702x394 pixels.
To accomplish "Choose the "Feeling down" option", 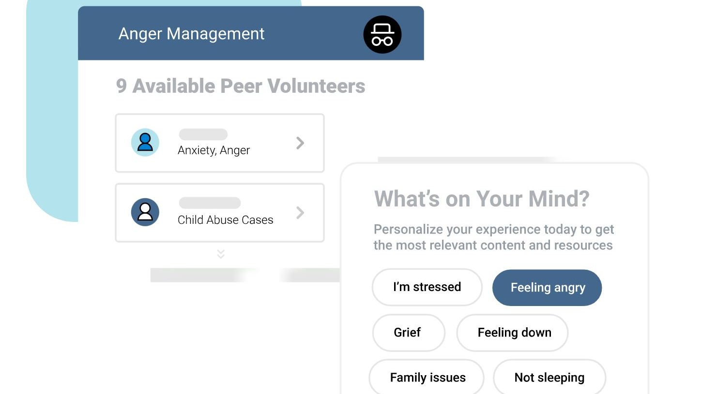I will [514, 333].
